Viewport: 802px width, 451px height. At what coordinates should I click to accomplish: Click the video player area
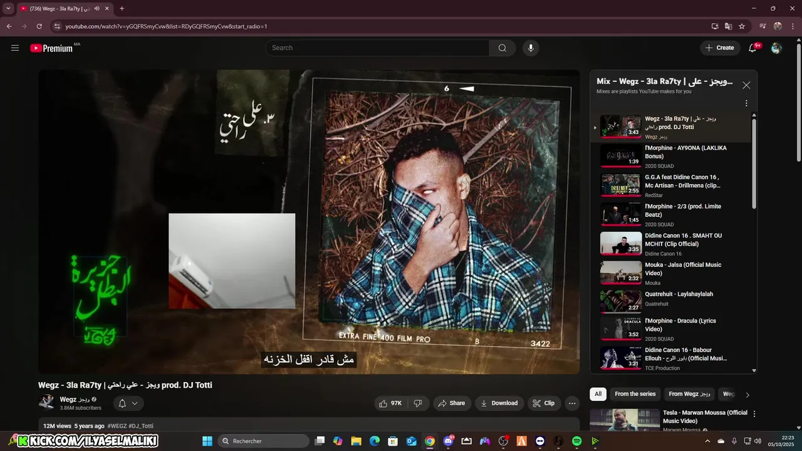(x=309, y=222)
